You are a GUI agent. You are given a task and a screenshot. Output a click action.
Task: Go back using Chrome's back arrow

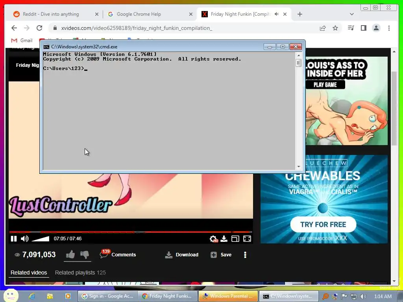[x=14, y=28]
